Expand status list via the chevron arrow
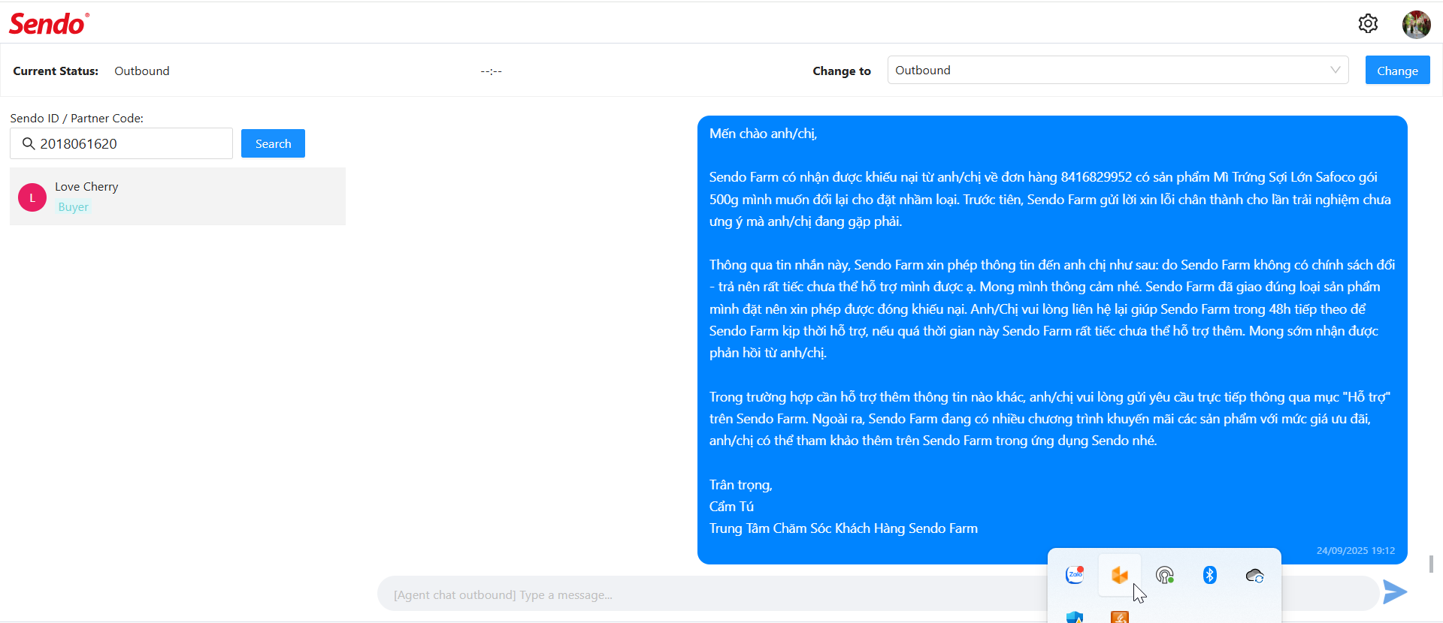The height and width of the screenshot is (623, 1443). tap(1335, 70)
